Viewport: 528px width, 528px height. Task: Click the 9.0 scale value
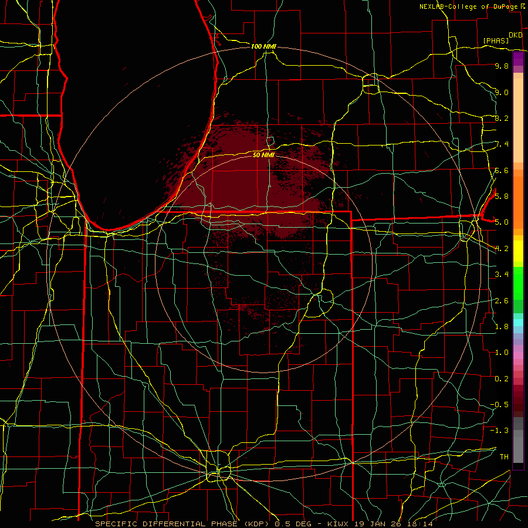click(x=502, y=92)
